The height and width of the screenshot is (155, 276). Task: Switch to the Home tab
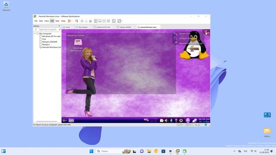pyautogui.click(x=68, y=27)
